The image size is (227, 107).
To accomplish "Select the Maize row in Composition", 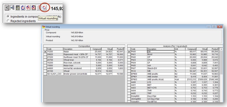I will [84, 51].
